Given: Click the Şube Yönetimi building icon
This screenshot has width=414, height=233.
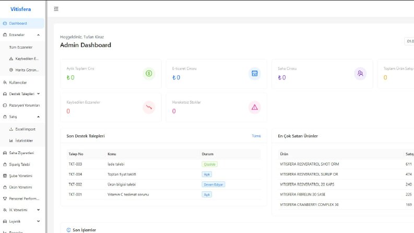Looking at the screenshot, I should [x=5, y=176].
